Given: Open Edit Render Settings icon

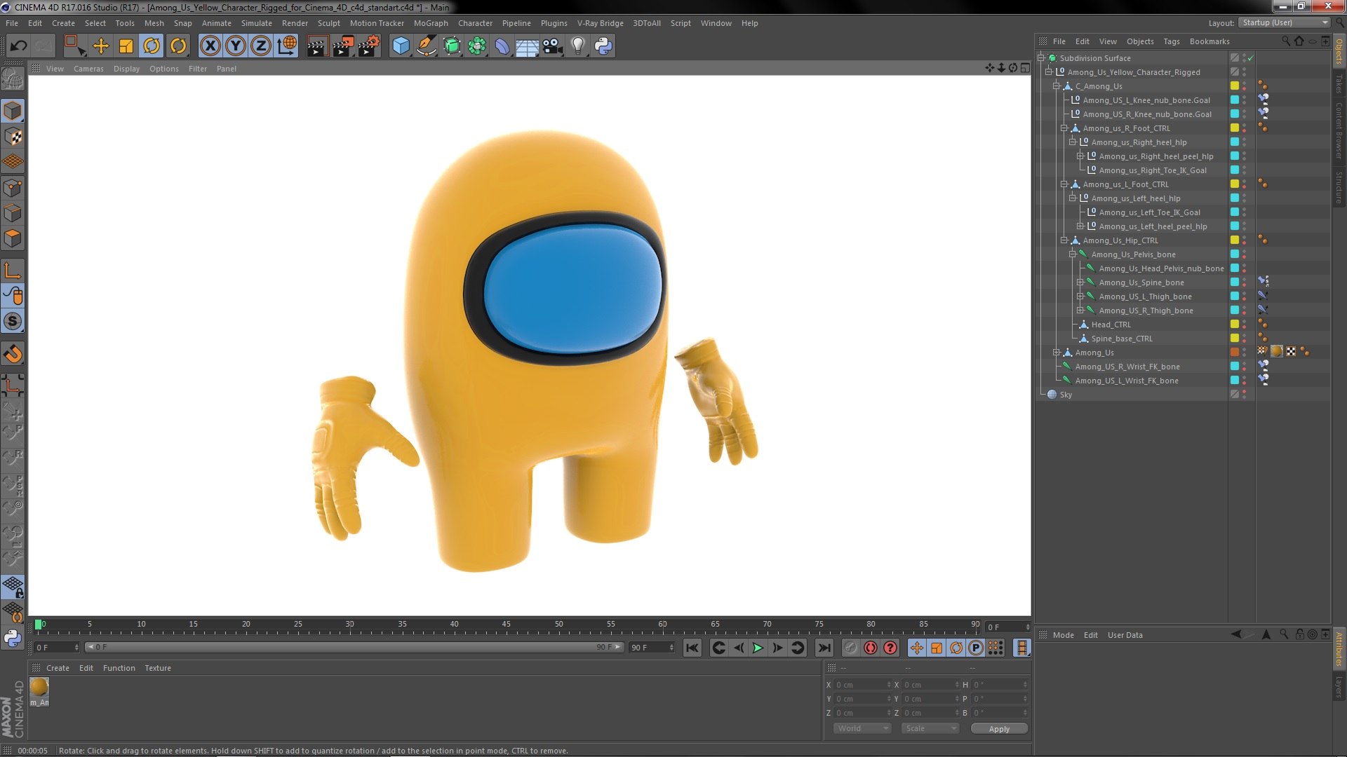Looking at the screenshot, I should tap(368, 46).
